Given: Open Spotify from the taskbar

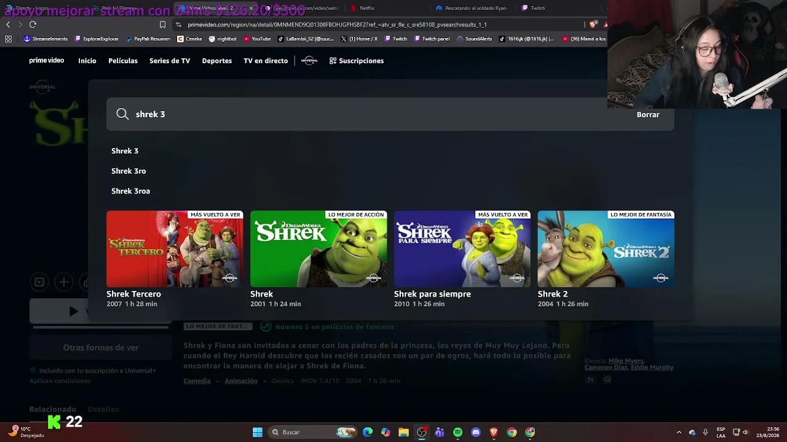Looking at the screenshot, I should (x=457, y=432).
